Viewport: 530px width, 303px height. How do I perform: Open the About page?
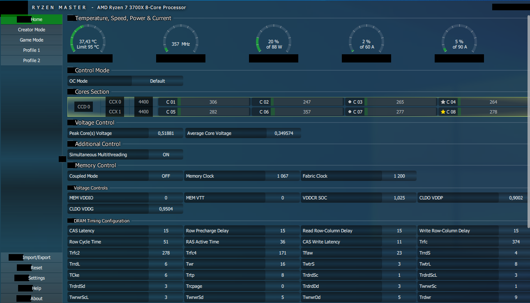[x=32, y=298]
